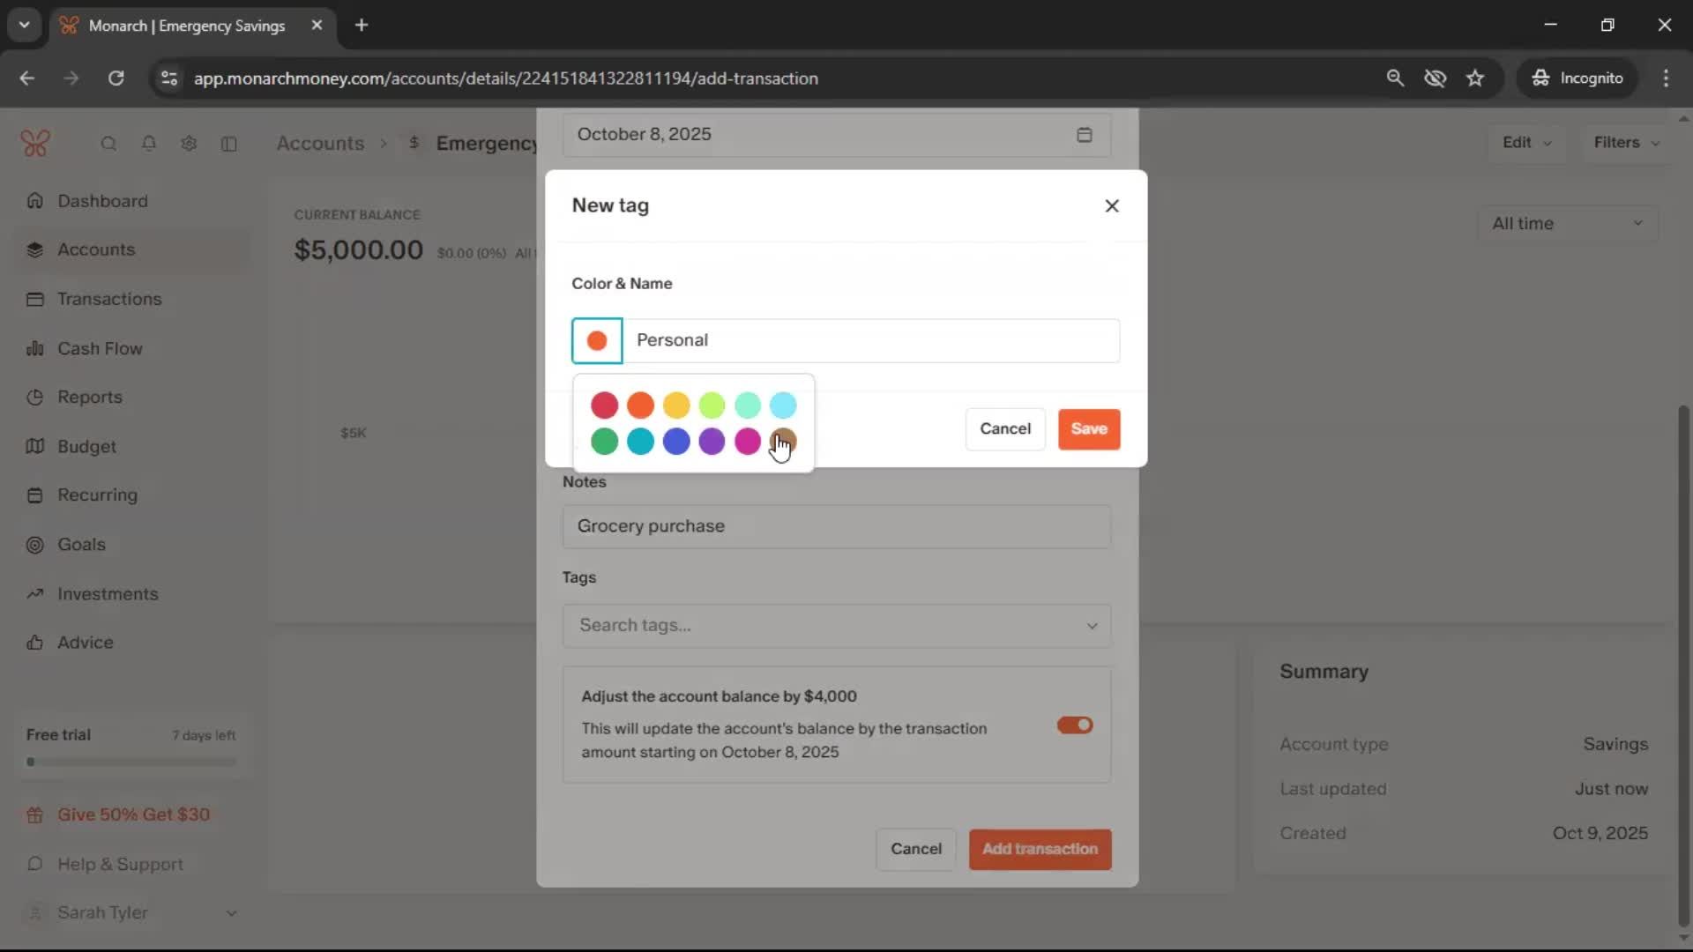Go to Cash Flow in sidebar
This screenshot has height=952, width=1693.
[x=99, y=348]
